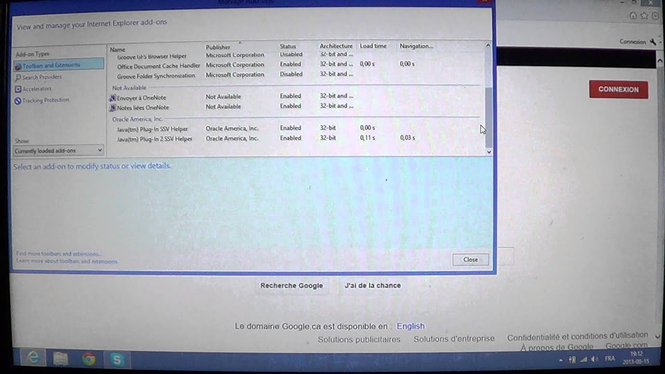
Task: Select Toolbars and Extensions add-on type
Action: click(x=58, y=65)
